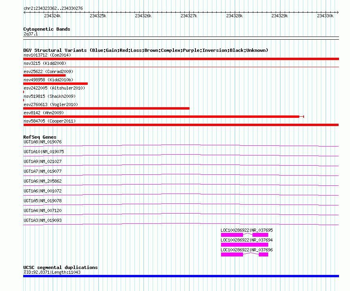
Task: Click the exon glyph below LOC100286922|NR_037695
Action: click(245, 235)
